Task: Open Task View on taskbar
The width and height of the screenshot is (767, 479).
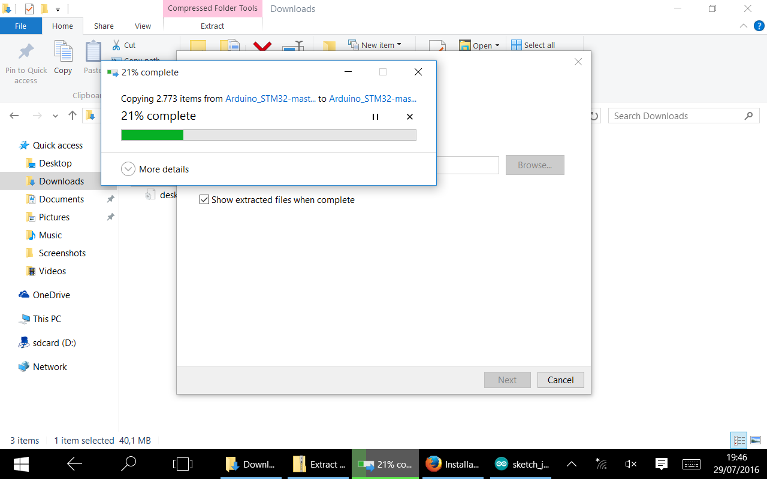Action: pyautogui.click(x=182, y=464)
